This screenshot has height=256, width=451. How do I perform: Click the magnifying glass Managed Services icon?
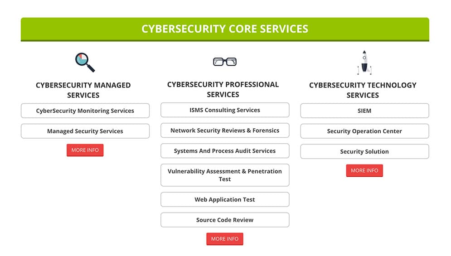click(85, 62)
